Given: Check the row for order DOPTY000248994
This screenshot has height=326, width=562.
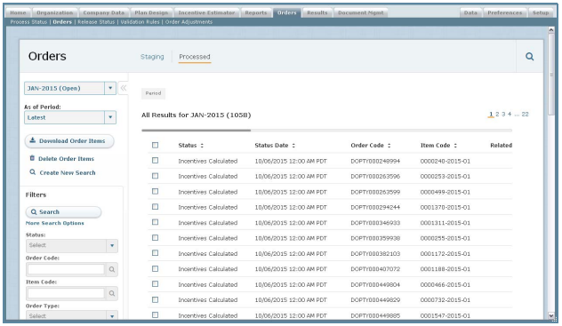Looking at the screenshot, I should pos(155,160).
